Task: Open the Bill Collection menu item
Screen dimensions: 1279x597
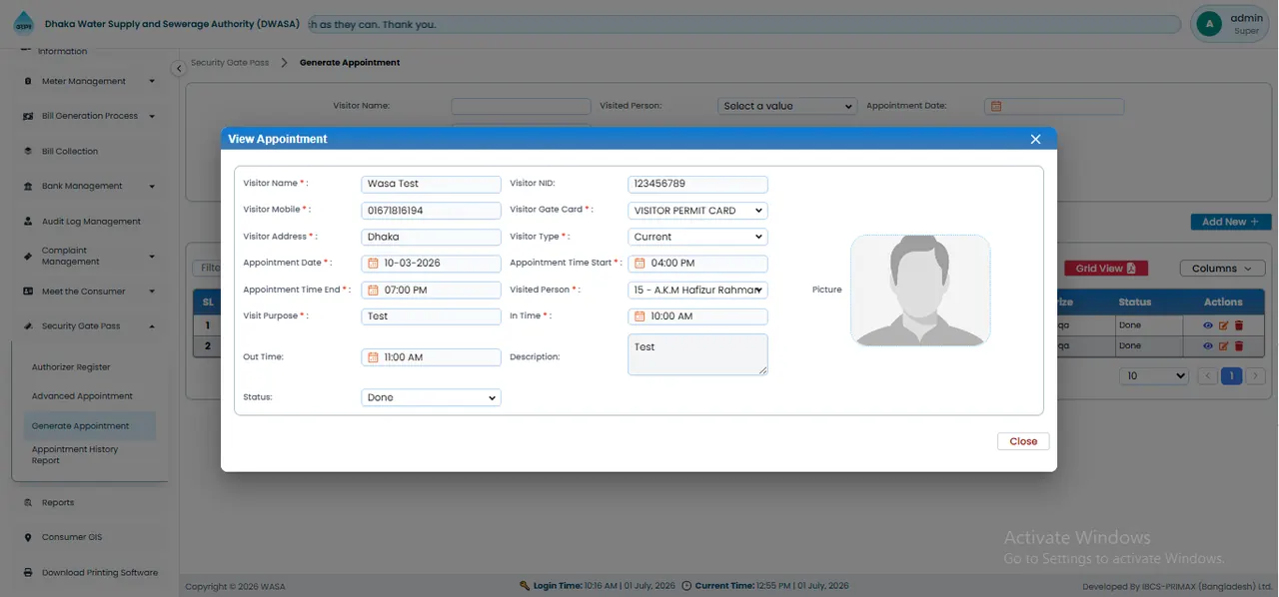Action: pos(70,152)
